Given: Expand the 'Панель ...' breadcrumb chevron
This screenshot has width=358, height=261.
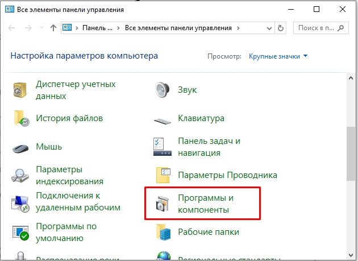Looking at the screenshot, I should click(118, 27).
